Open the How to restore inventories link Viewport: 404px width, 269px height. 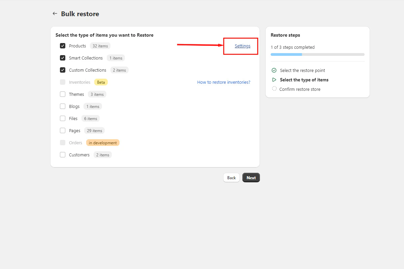(x=224, y=82)
